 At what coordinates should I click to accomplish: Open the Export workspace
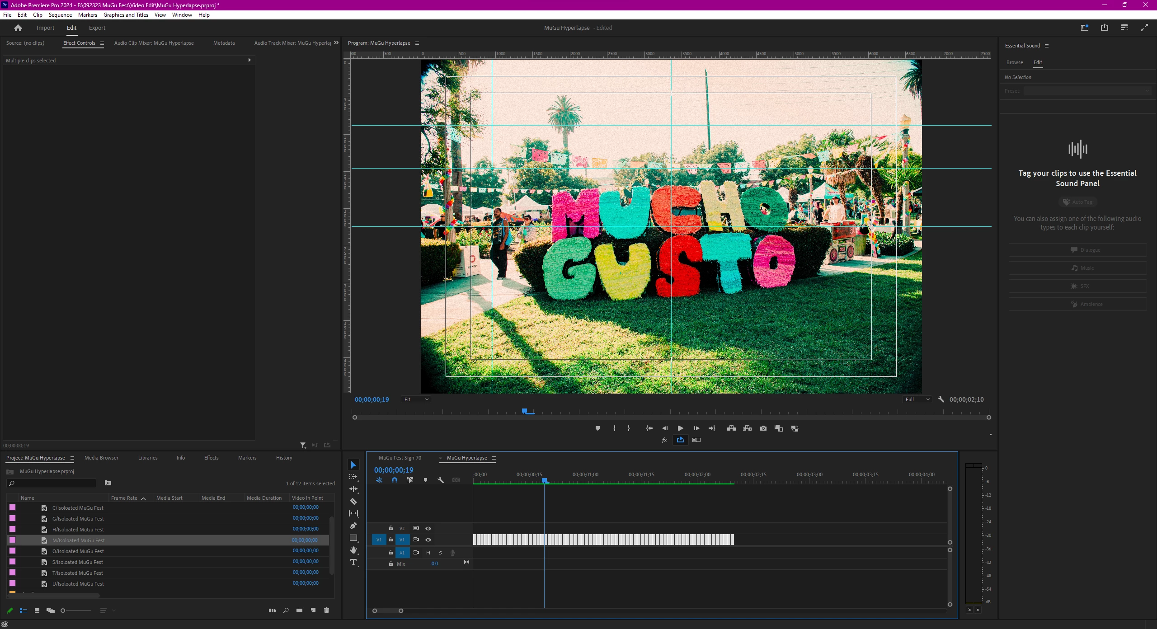coord(97,28)
